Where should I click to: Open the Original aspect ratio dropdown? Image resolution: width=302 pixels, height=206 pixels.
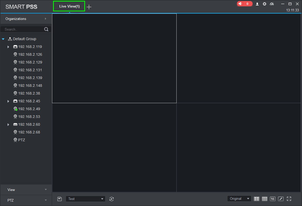tap(239, 199)
